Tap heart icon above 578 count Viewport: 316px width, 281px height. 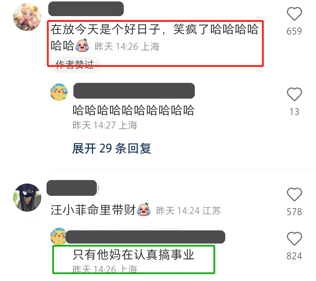pyautogui.click(x=294, y=194)
